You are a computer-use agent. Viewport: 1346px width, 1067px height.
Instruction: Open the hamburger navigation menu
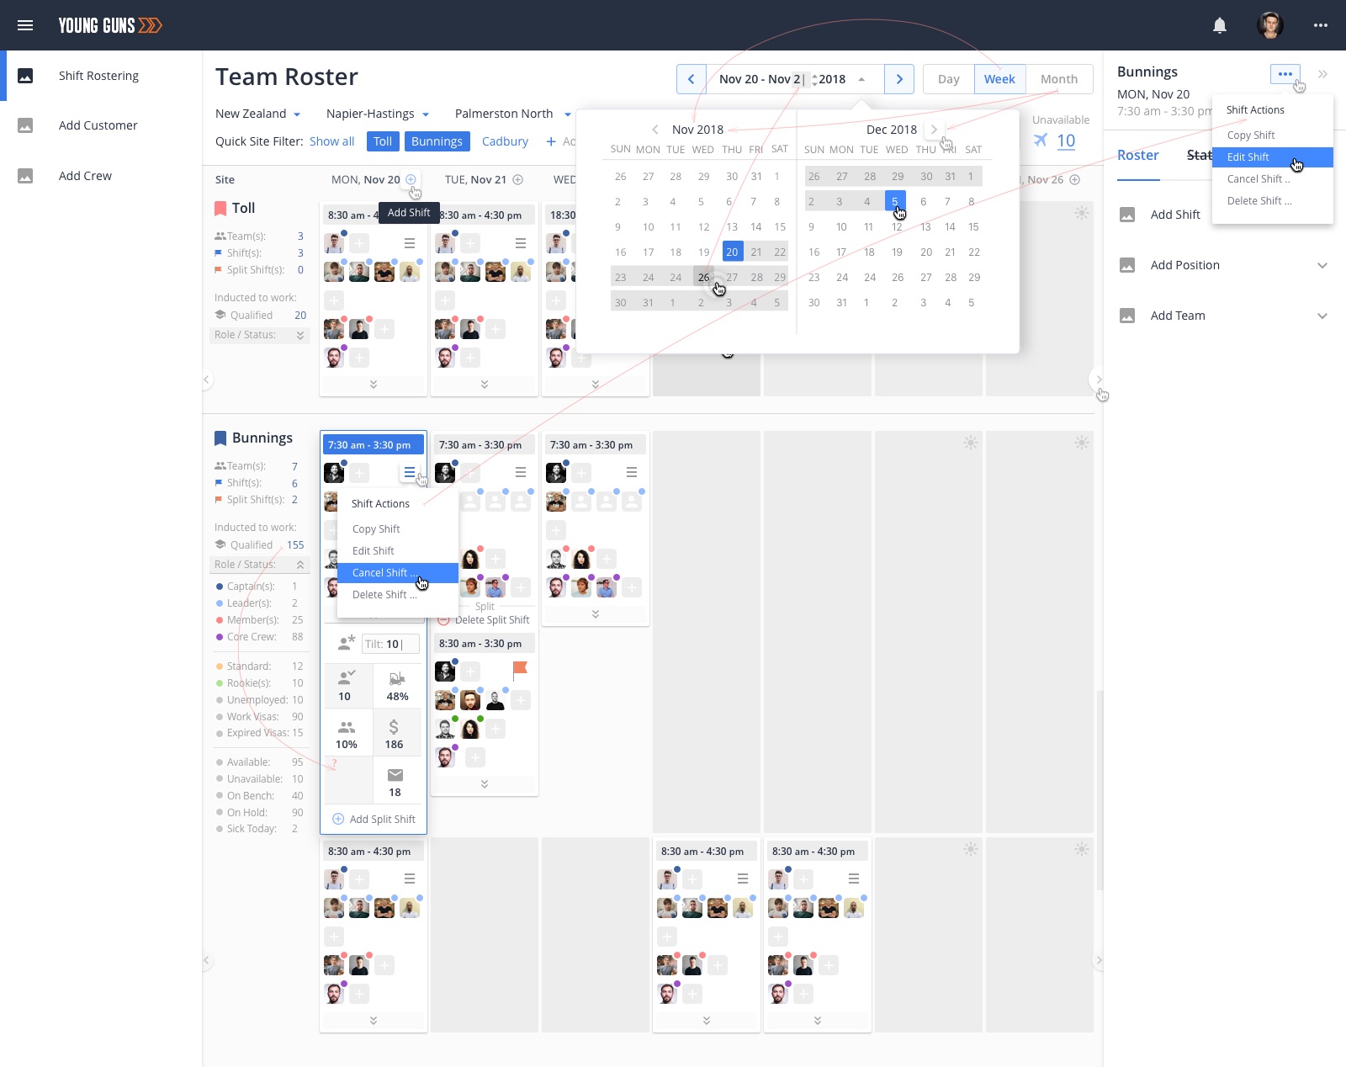25,25
